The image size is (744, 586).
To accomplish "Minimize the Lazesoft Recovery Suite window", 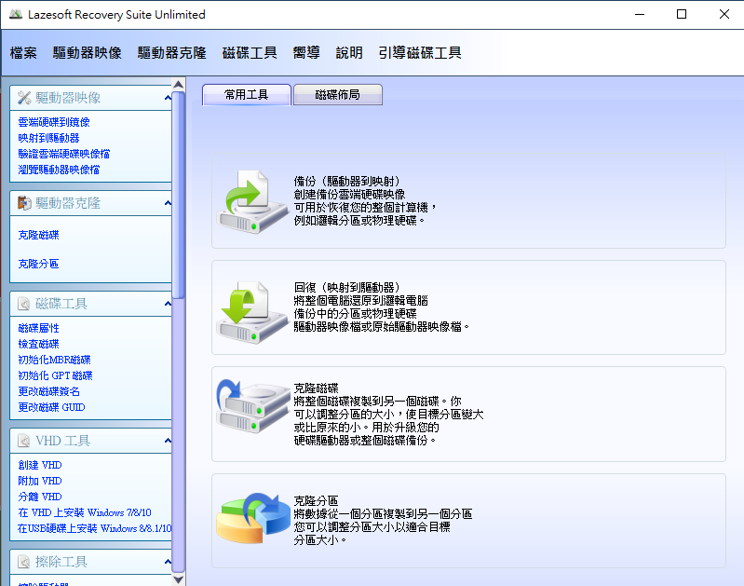I will coord(640,14).
